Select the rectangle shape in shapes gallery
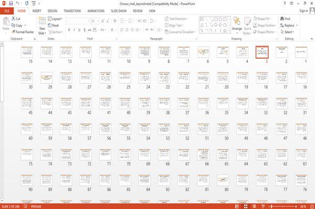 [x=216, y=19]
